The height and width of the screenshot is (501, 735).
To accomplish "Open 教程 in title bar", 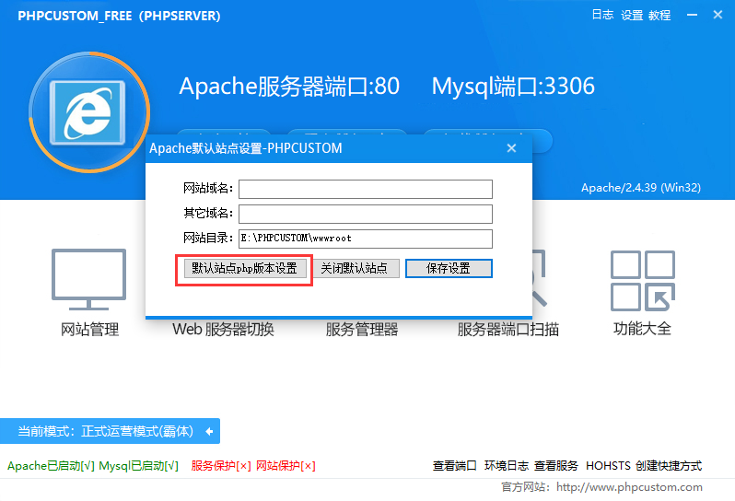I will tap(659, 15).
